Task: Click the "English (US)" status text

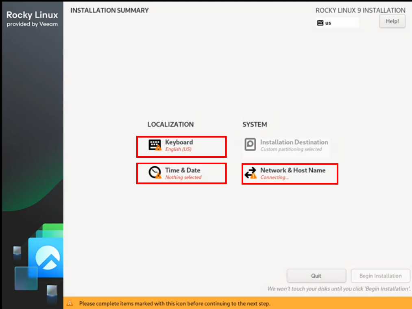Action: tap(178, 149)
